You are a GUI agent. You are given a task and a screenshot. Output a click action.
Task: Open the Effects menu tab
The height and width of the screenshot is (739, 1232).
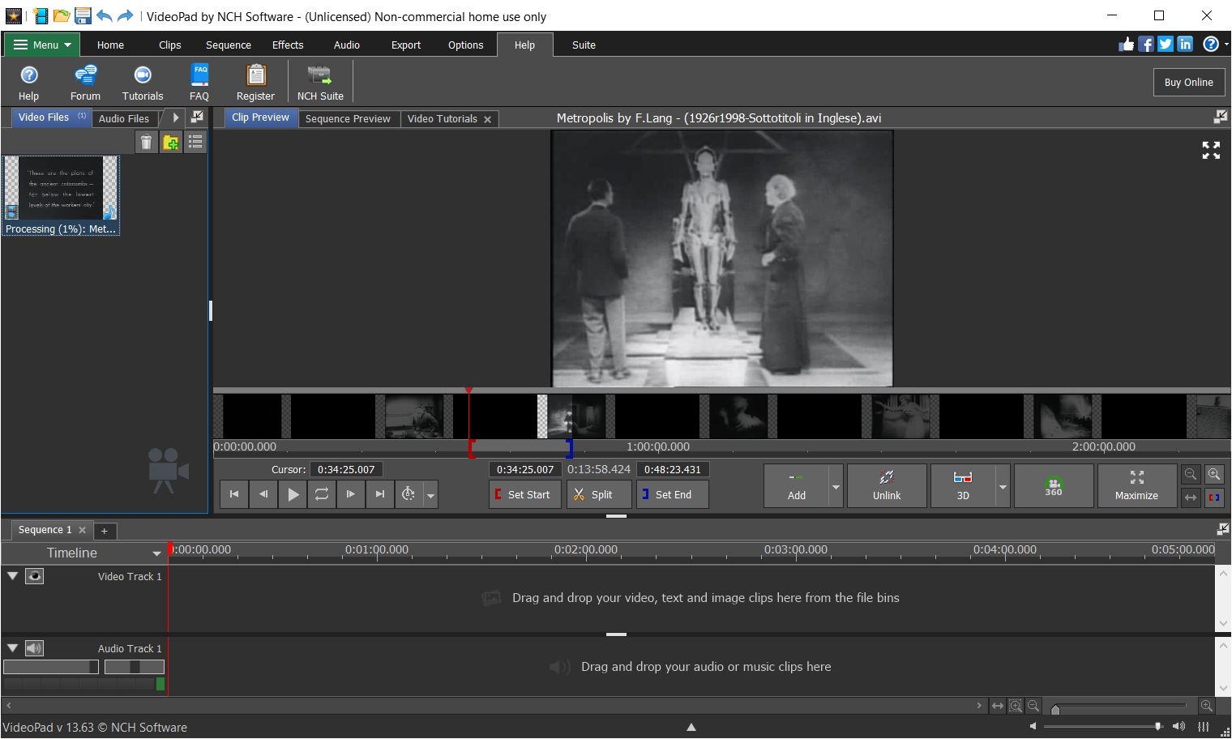pyautogui.click(x=288, y=45)
